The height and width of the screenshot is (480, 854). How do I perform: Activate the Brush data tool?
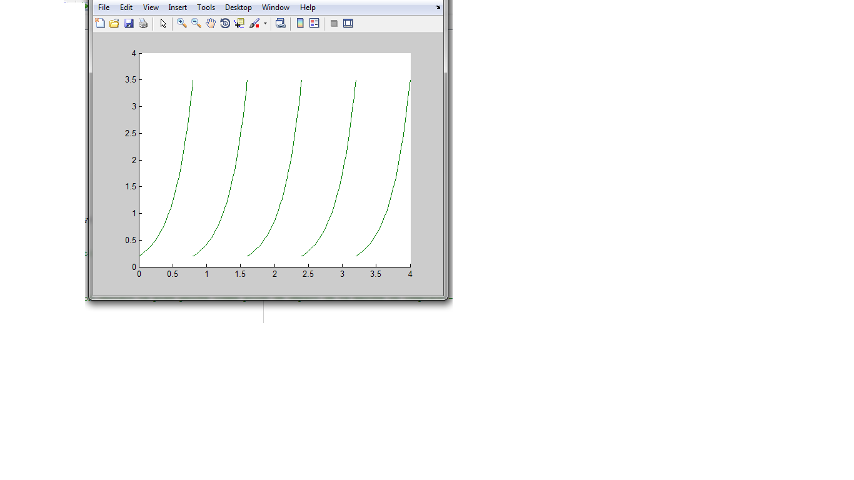click(254, 24)
